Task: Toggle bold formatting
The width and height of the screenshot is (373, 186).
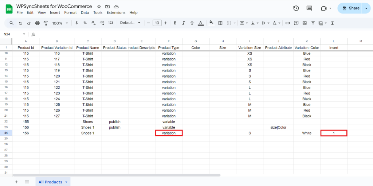Action: tap(175, 23)
